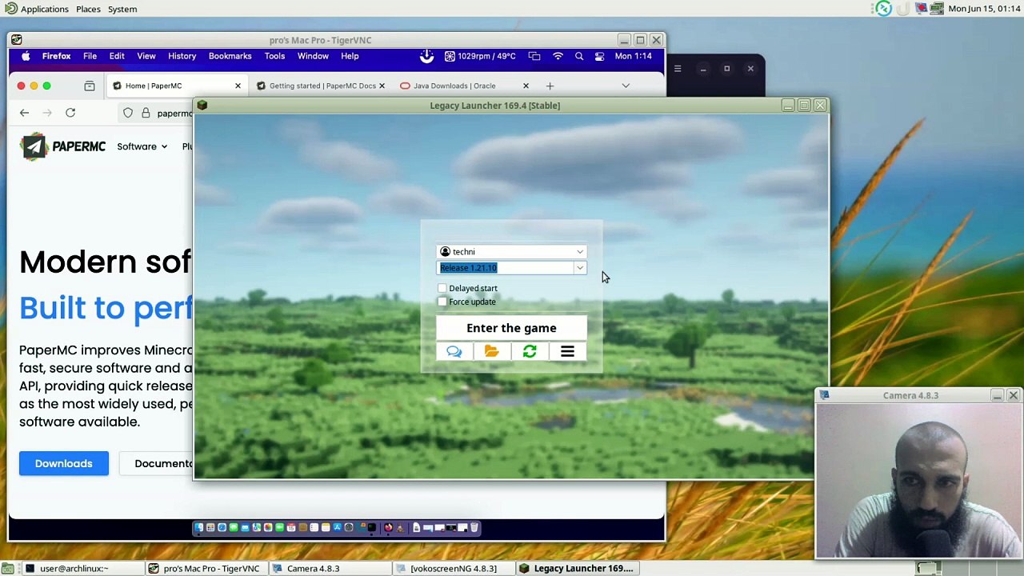Open Finder in the Mac dock
Image resolution: width=1024 pixels, height=576 pixels.
(198, 527)
